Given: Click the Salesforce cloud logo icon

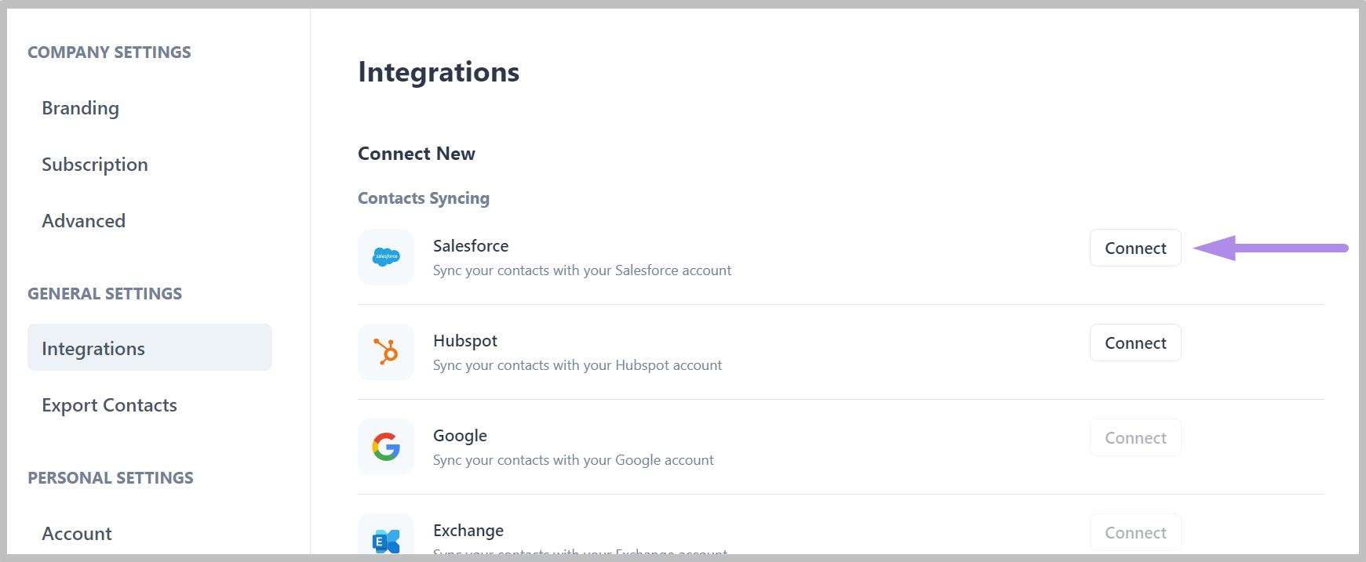Looking at the screenshot, I should click(x=386, y=257).
